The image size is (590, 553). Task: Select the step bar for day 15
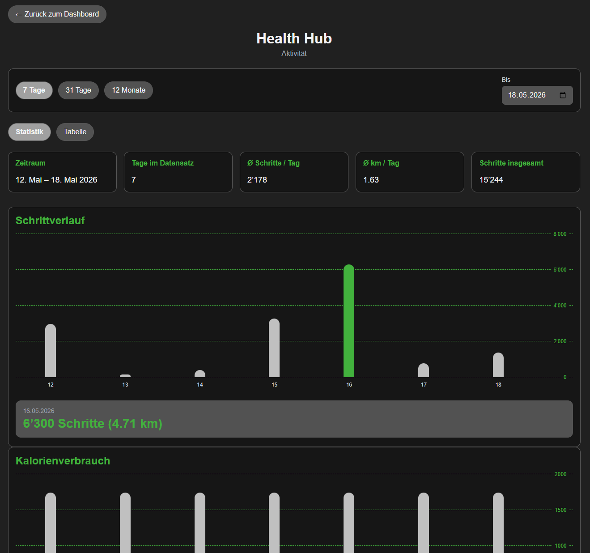(x=274, y=348)
